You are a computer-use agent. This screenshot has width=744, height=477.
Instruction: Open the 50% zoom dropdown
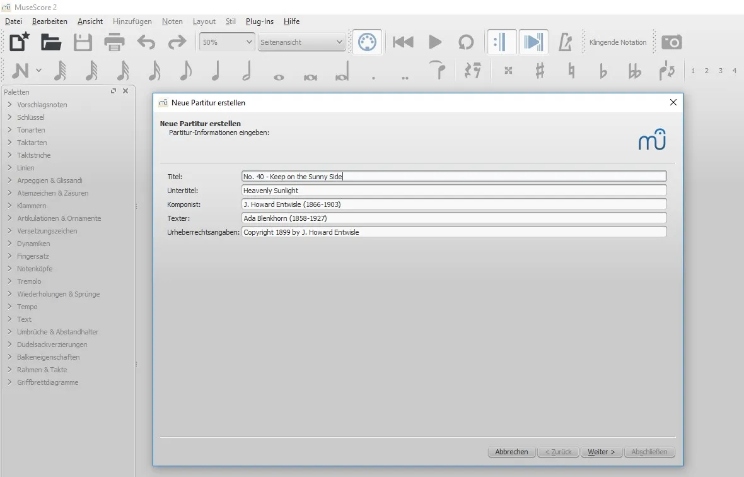coord(227,42)
